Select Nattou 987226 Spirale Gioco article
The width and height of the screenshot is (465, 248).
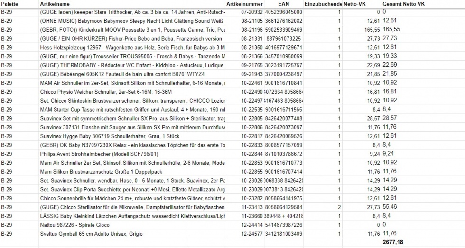pos(75,225)
